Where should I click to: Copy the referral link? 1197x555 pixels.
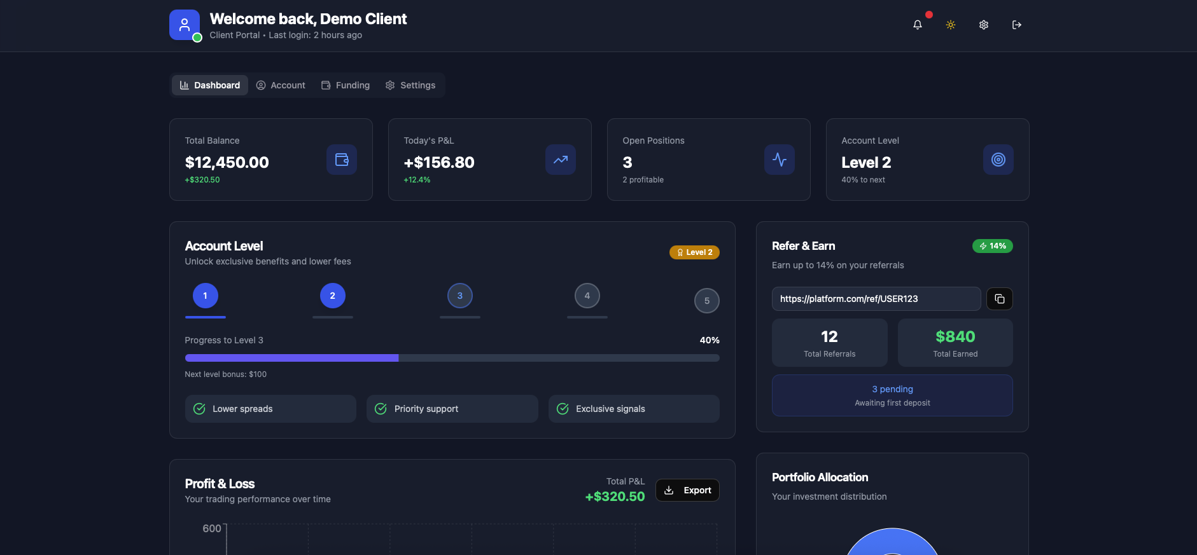click(x=999, y=299)
